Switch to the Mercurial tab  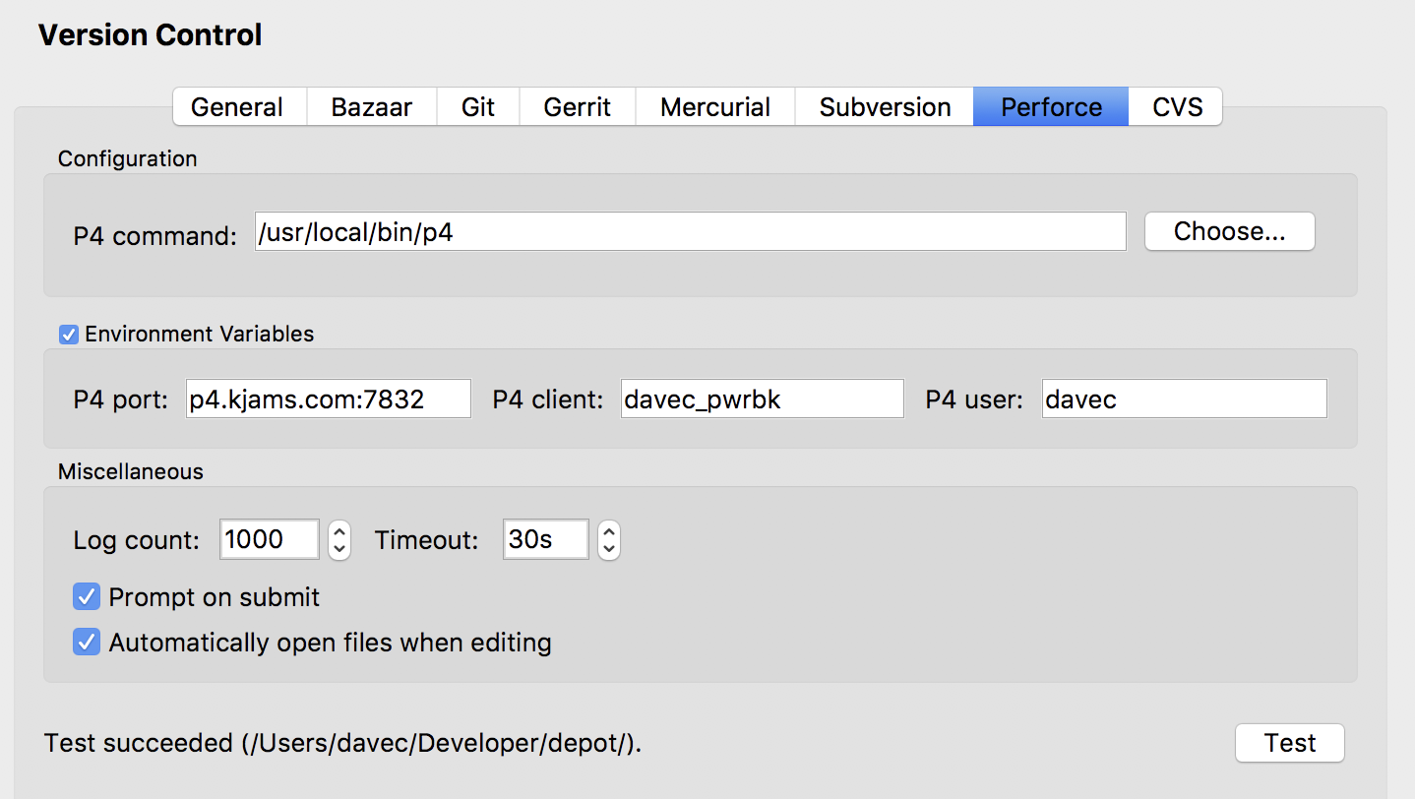(714, 107)
